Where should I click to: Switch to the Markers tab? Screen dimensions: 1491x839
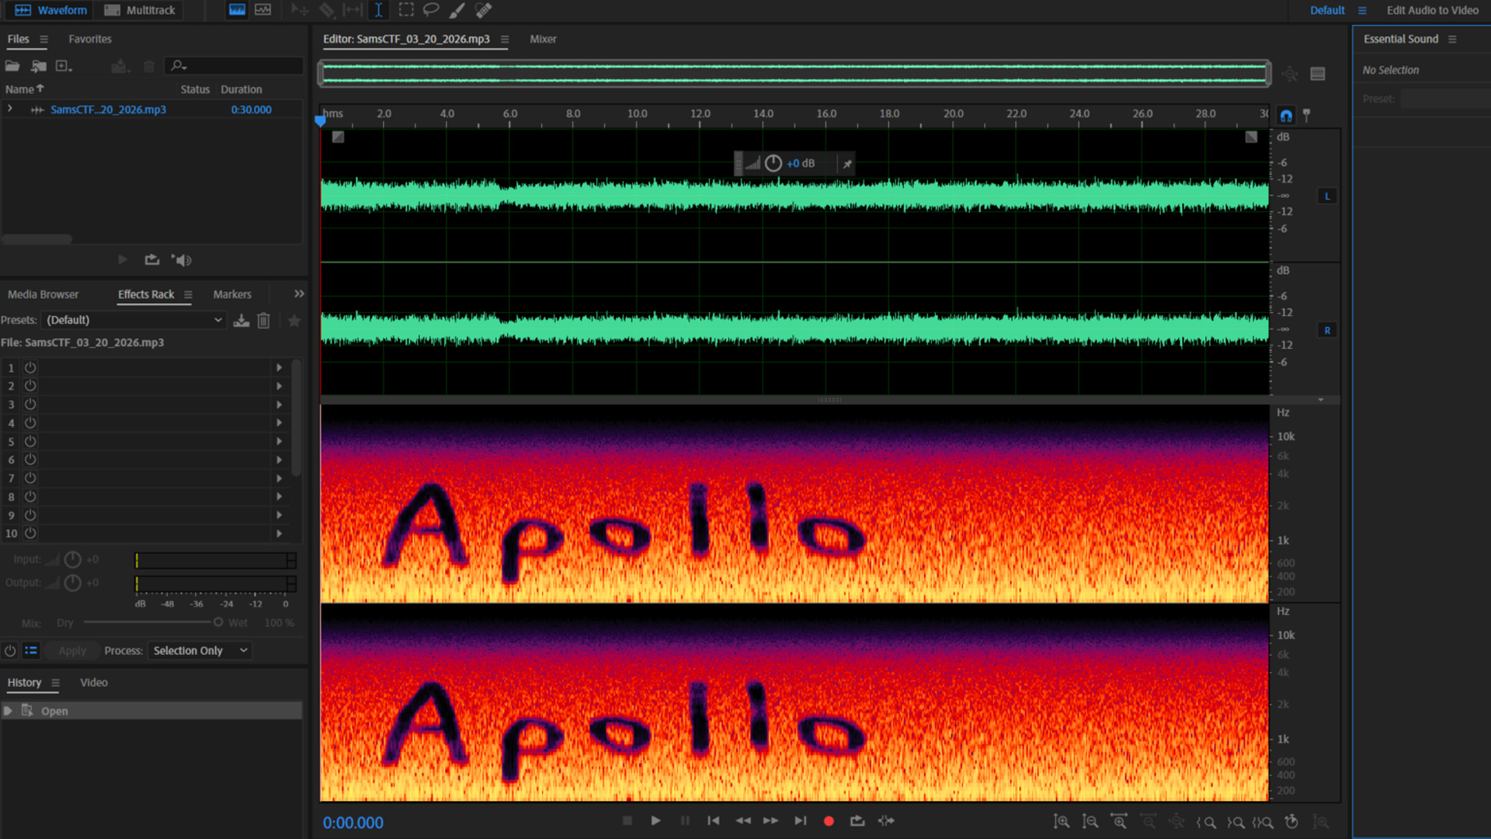232,294
